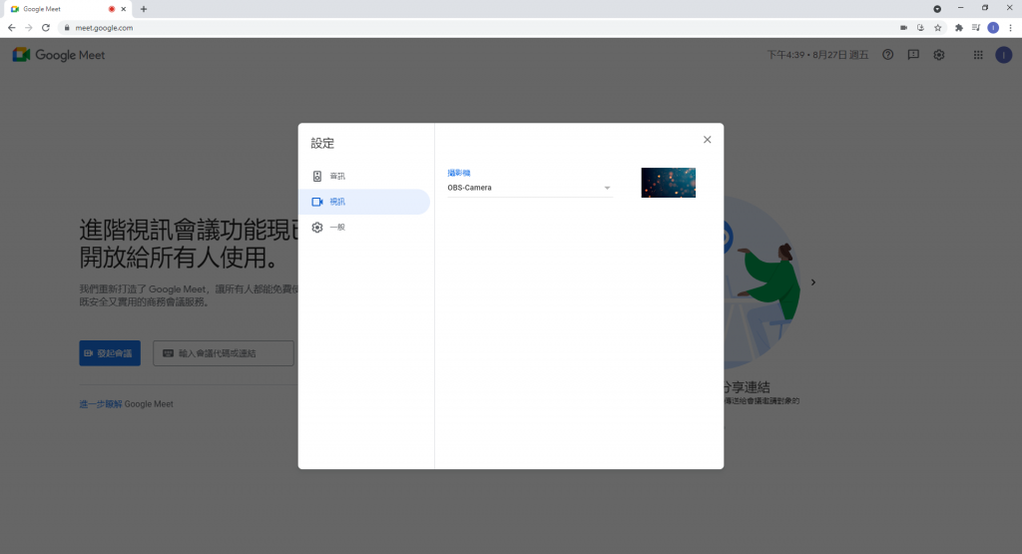Image resolution: width=1022 pixels, height=554 pixels.
Task: Open the Google account avatar in Meet header
Action: coord(1003,55)
